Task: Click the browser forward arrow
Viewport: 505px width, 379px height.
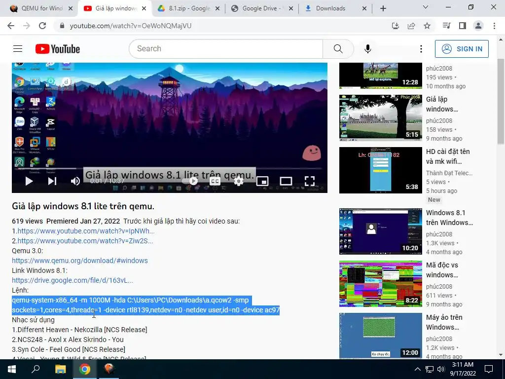Action: 27,26
